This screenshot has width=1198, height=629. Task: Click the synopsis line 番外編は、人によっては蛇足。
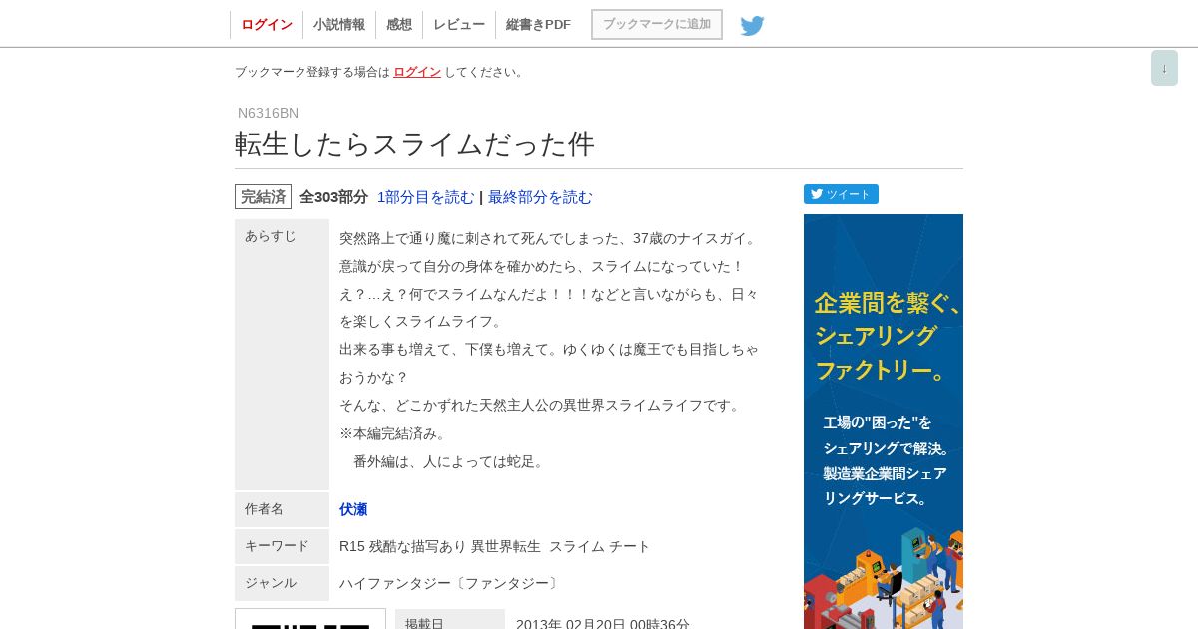point(450,461)
